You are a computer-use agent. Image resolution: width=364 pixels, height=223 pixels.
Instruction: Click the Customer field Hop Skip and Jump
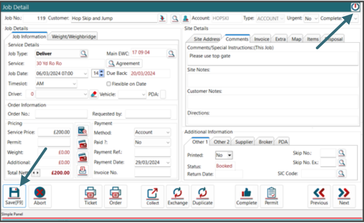114,18
